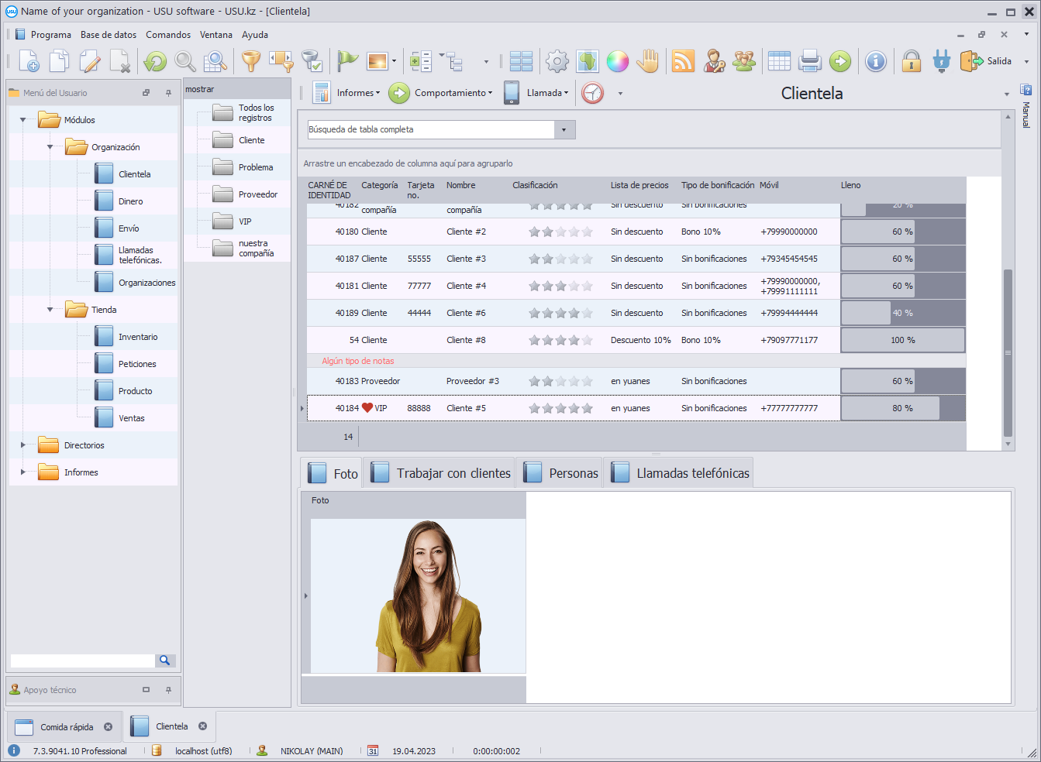Open Dinero in the tree

pyautogui.click(x=130, y=201)
